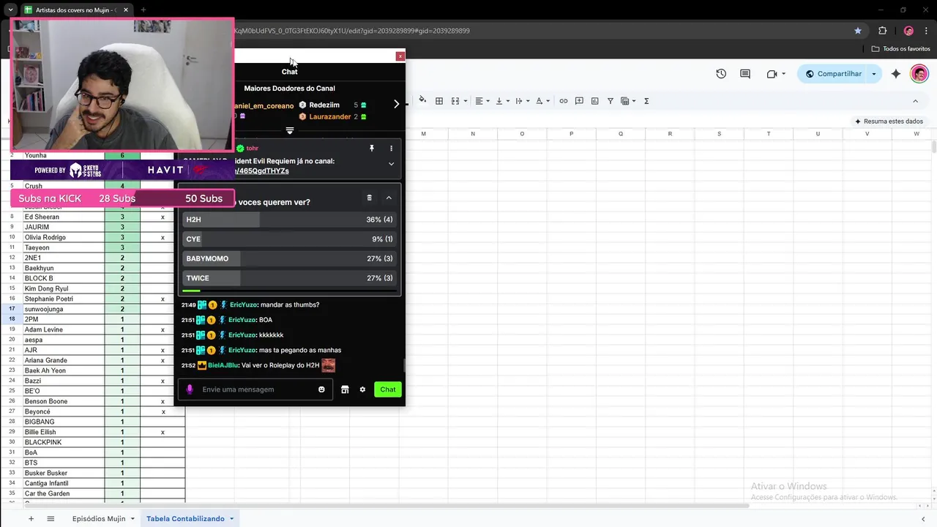Viewport: 937px width, 527px height.
Task: Open merge cells dropdown arrow
Action: 464,101
